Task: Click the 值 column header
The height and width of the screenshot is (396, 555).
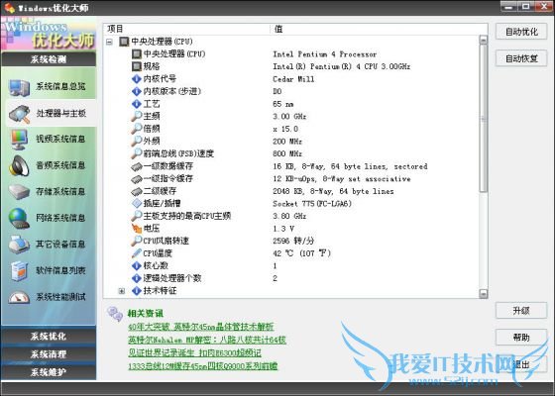Action: pos(379,29)
